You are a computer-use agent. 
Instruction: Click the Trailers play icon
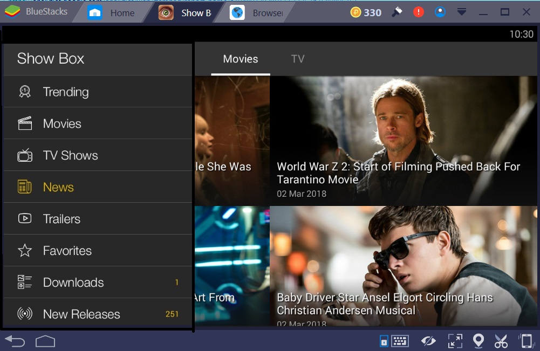tap(25, 218)
